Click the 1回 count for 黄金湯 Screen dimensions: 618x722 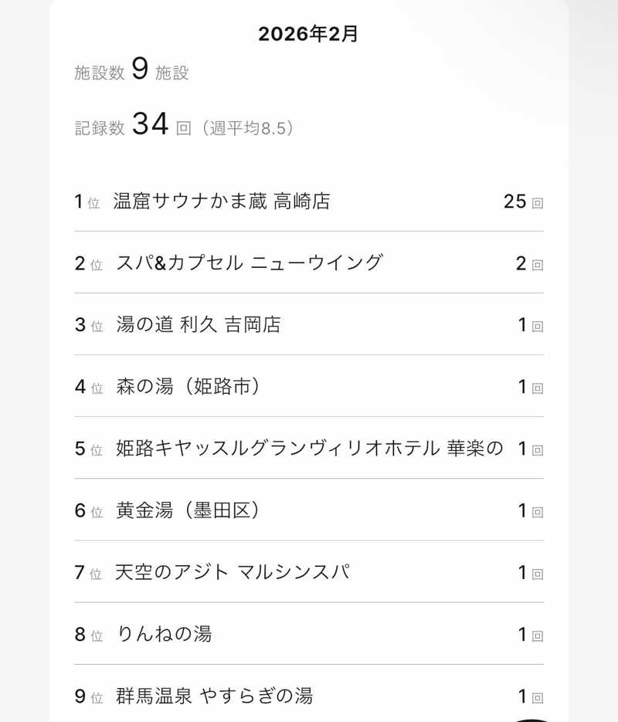point(531,511)
